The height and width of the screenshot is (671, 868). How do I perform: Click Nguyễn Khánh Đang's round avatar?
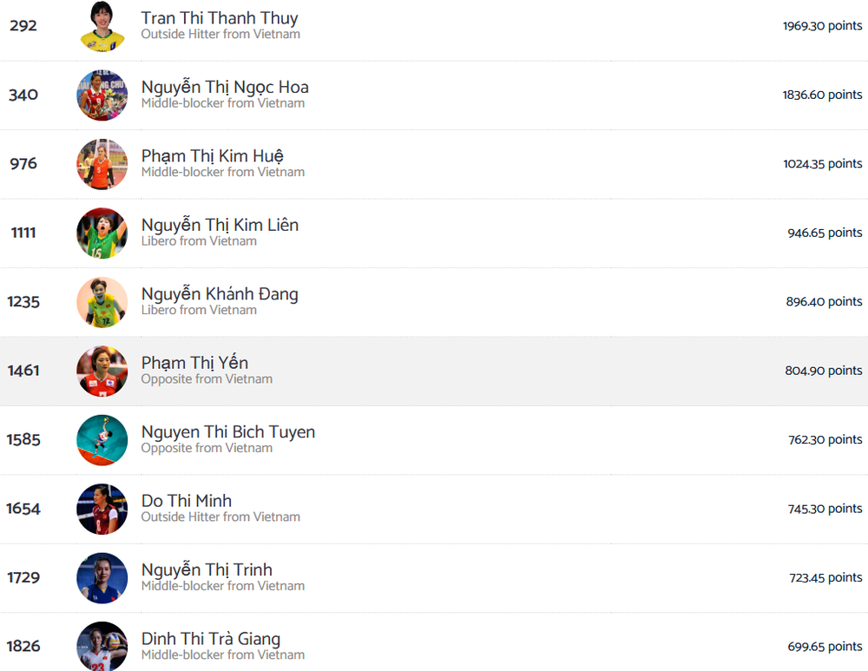click(102, 302)
